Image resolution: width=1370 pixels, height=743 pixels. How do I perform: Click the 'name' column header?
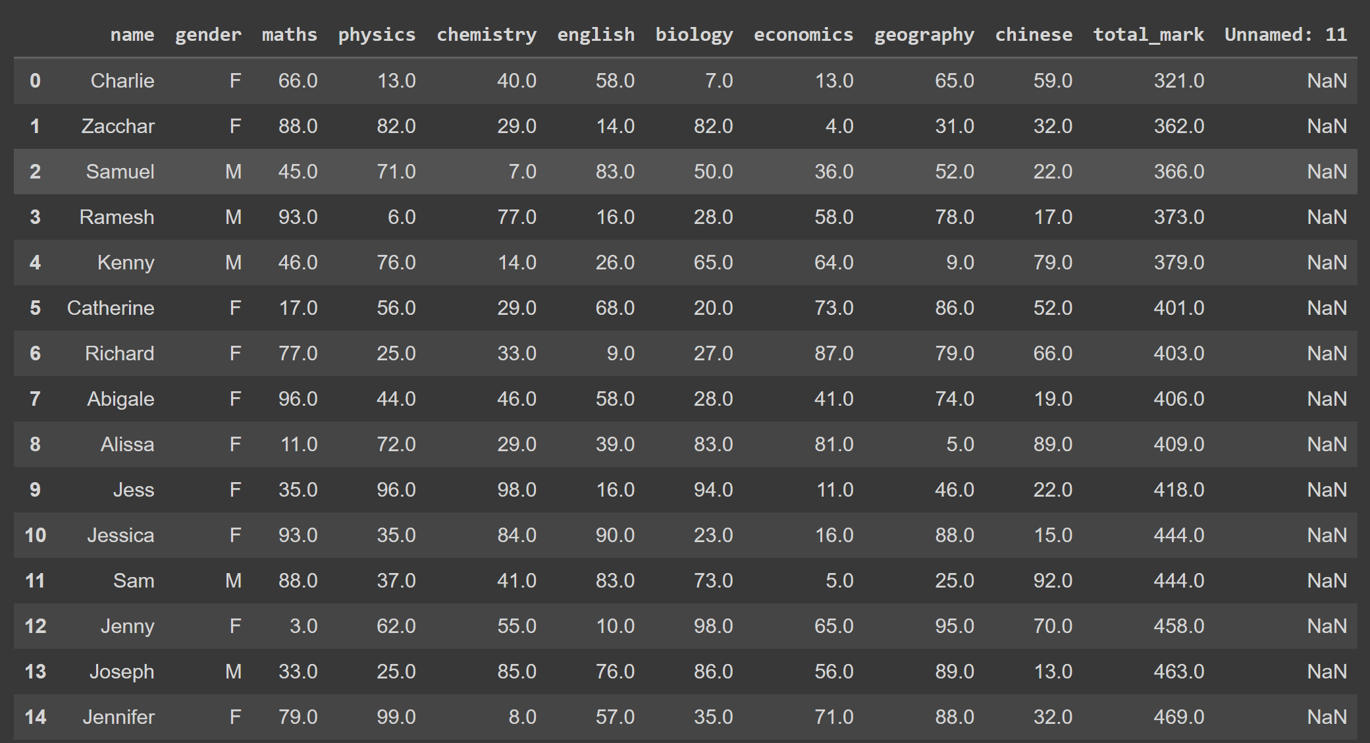point(132,35)
